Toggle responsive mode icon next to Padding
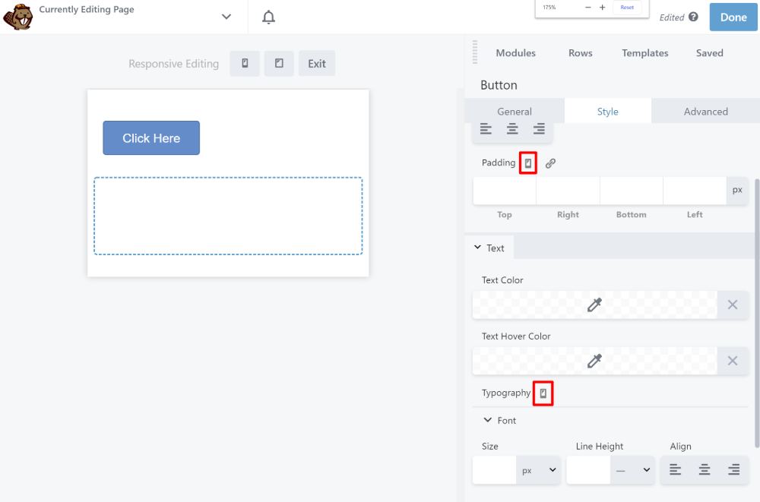Screen dimensions: 760x502 528,163
